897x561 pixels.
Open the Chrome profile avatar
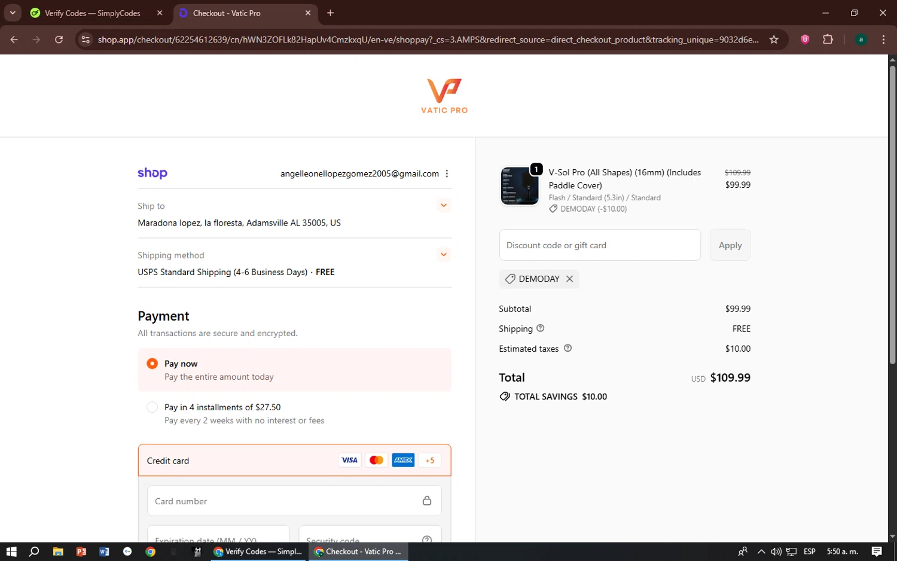861,39
